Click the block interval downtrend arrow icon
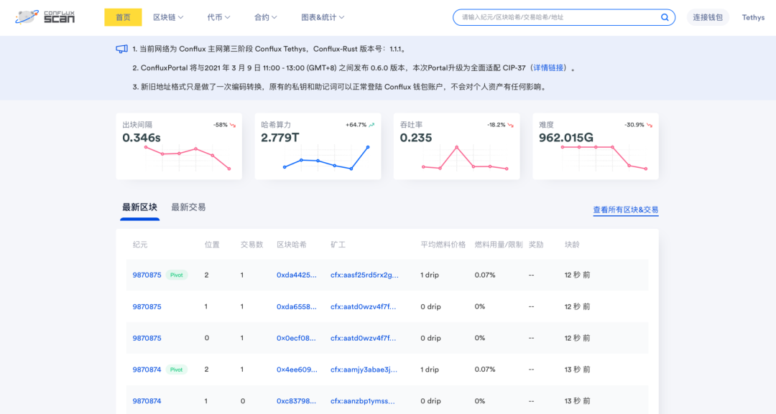This screenshot has height=414, width=776. pyautogui.click(x=233, y=125)
